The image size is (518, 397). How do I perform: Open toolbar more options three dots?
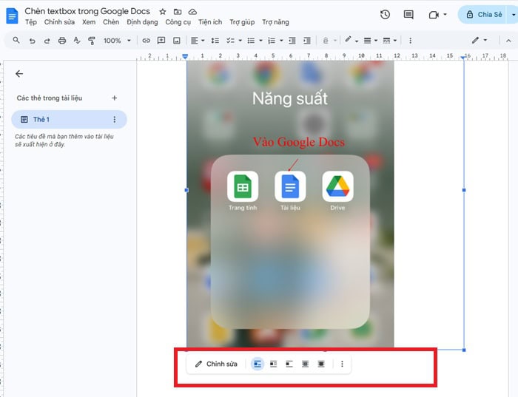point(410,41)
